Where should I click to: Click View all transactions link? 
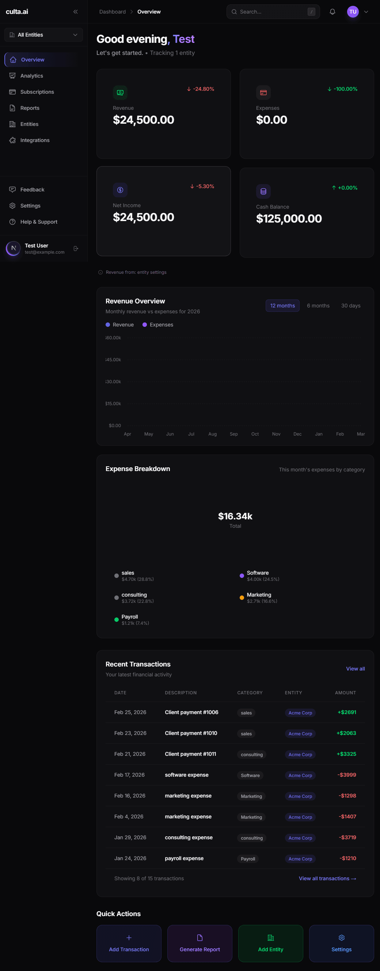tap(327, 878)
